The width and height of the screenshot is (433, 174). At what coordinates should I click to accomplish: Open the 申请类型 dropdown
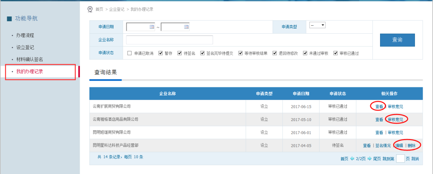pyautogui.click(x=317, y=25)
